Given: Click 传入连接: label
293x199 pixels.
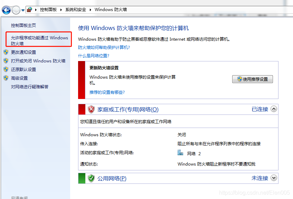Looking at the screenshot, I should [x=89, y=143].
